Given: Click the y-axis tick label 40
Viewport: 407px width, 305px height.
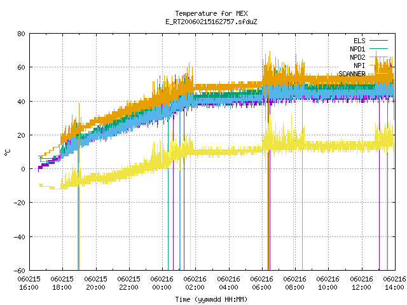Looking at the screenshot, I should pos(21,102).
